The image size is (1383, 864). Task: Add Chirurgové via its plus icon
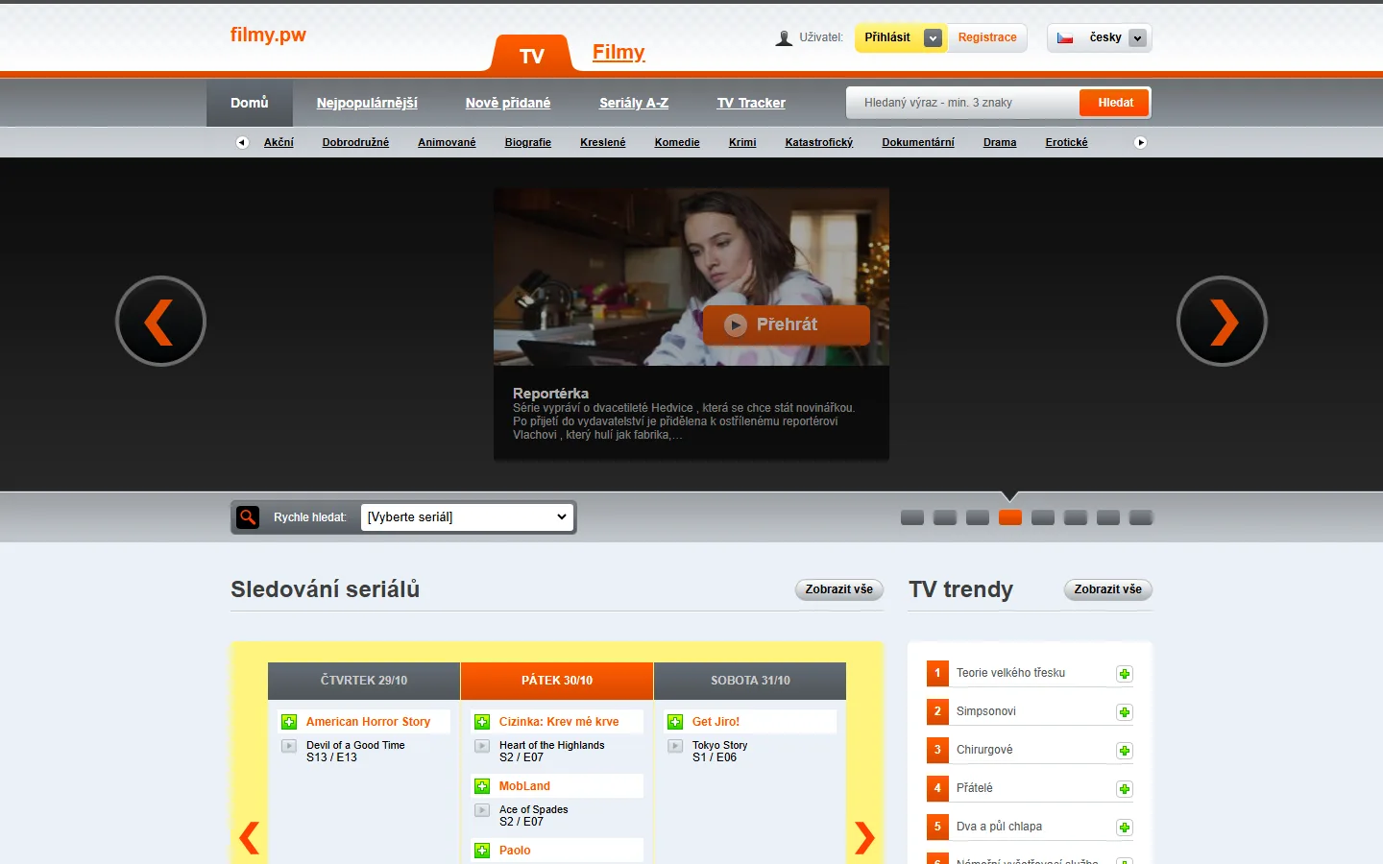point(1125,751)
